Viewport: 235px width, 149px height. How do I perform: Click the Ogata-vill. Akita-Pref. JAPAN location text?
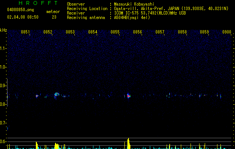click(x=171, y=9)
